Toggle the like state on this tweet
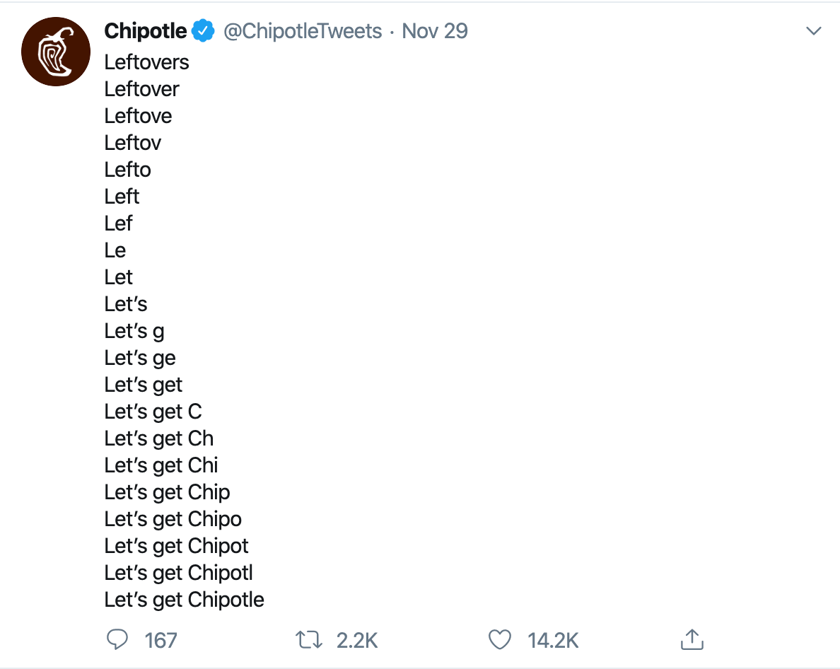The image size is (840, 669). tap(500, 639)
